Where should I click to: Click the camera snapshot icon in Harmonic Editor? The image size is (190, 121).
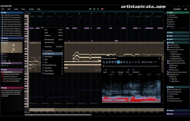pos(121,62)
